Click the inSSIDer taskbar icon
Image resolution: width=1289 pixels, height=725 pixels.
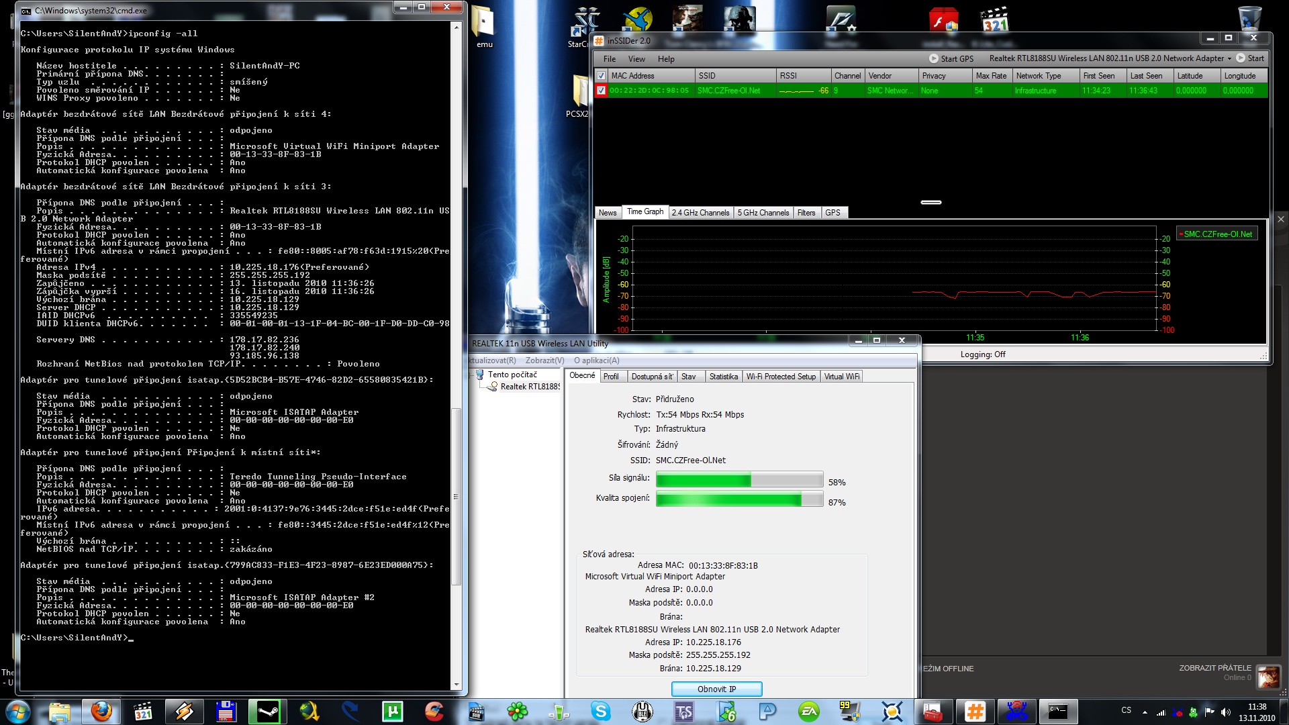pos(975,711)
